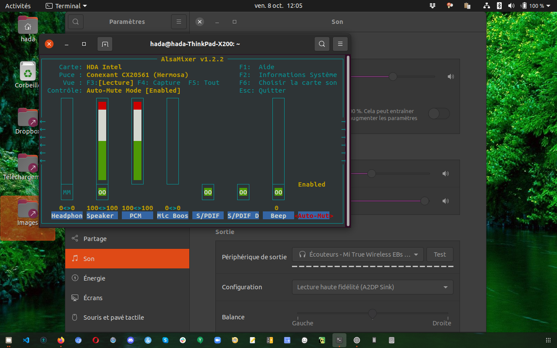557x348 pixels.
Task: Open search in the Paramètres window
Action: point(75,22)
